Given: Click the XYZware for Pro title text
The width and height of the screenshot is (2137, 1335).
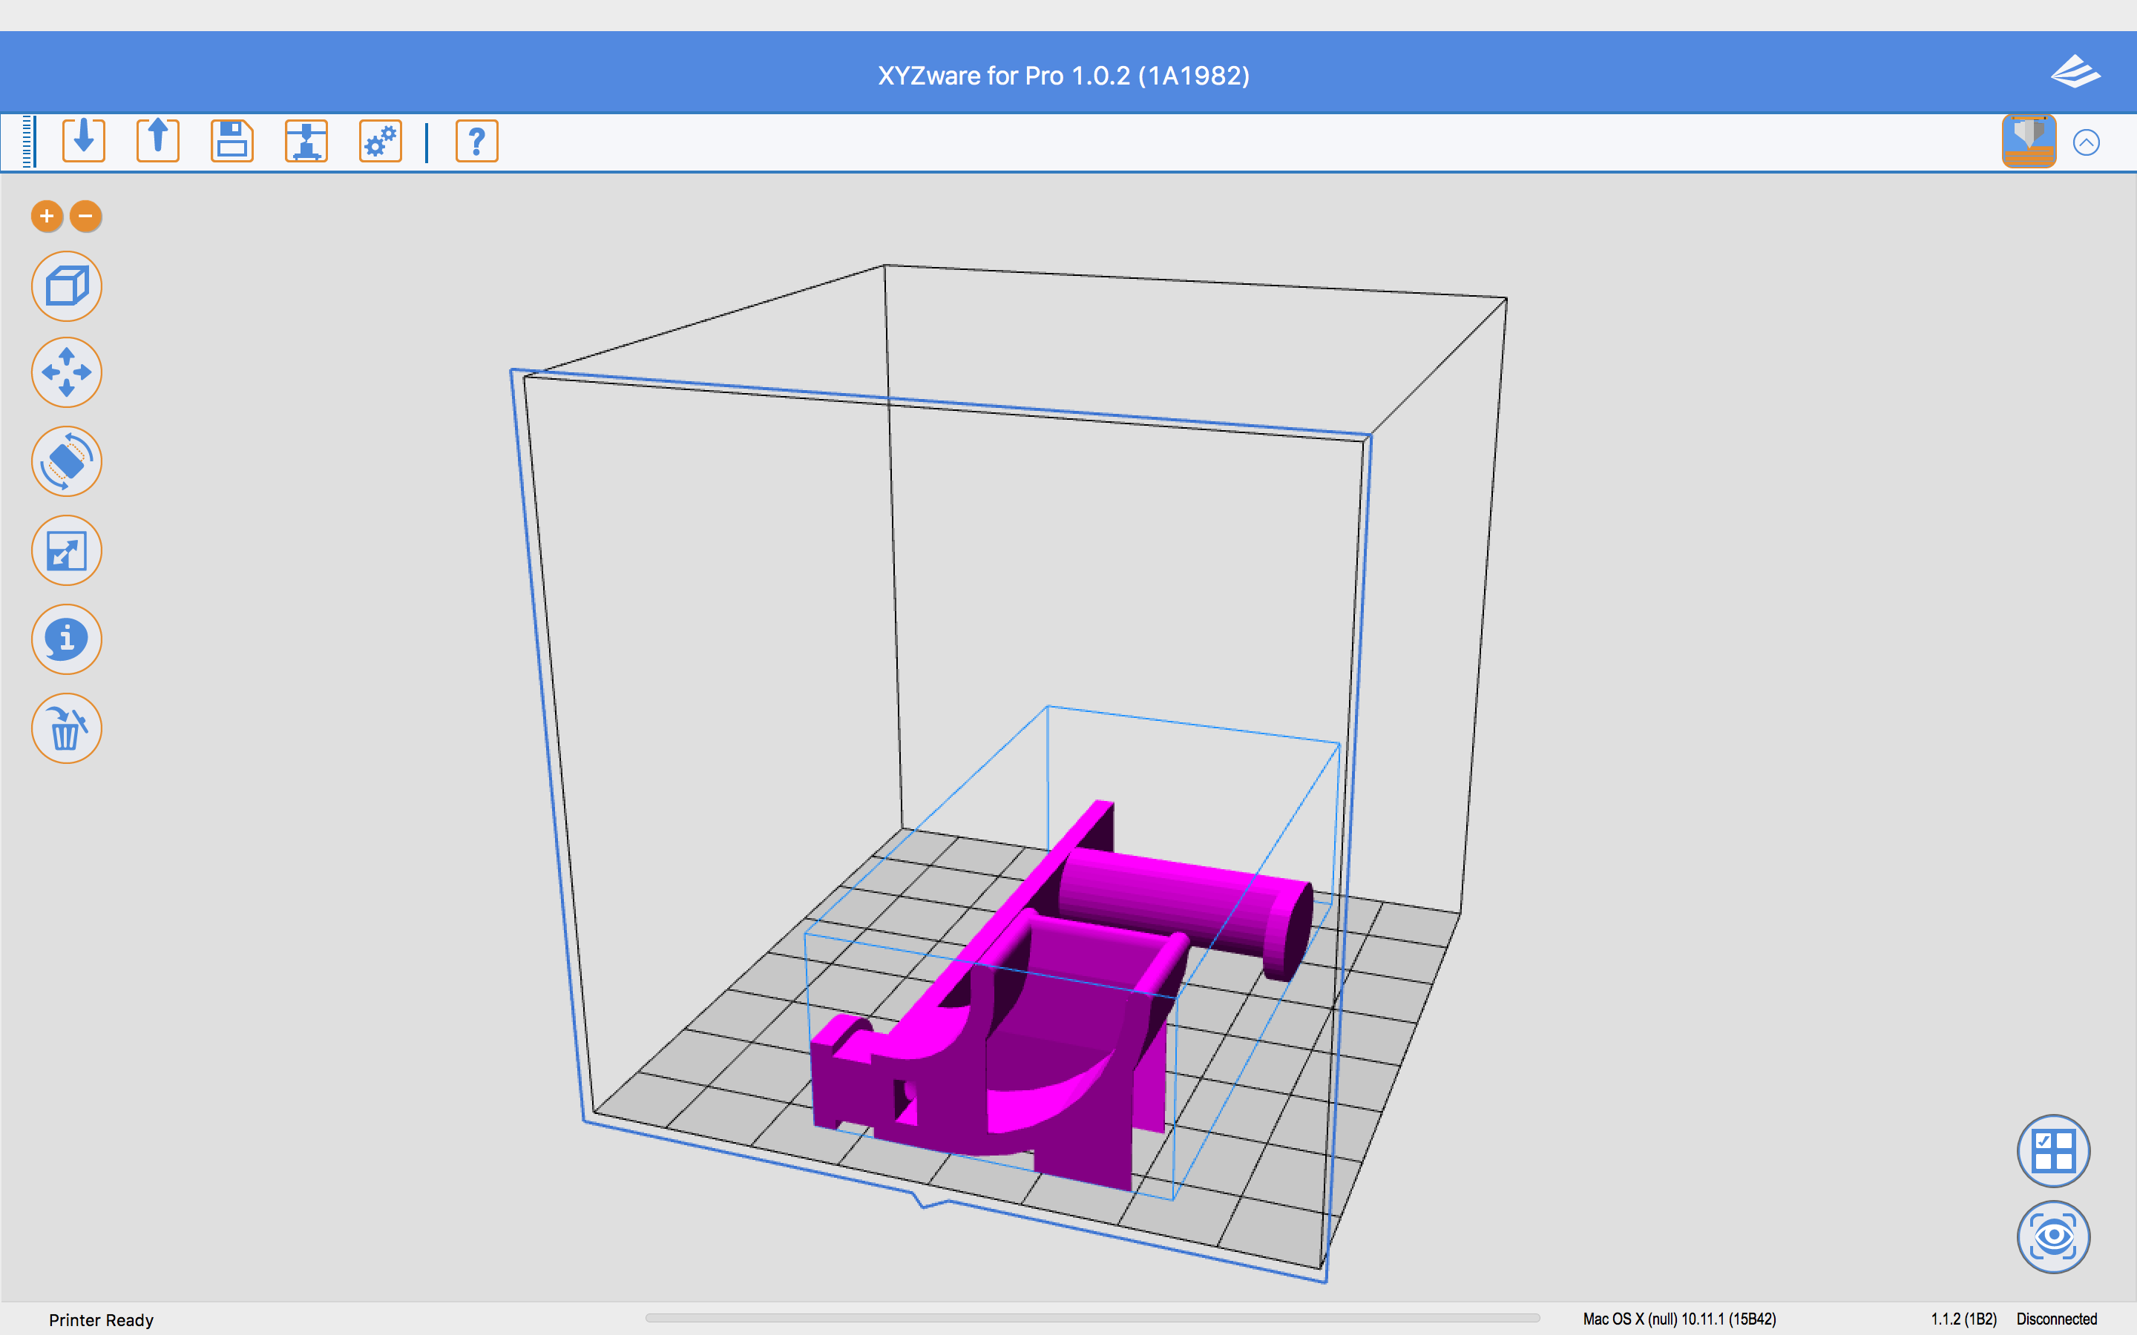Looking at the screenshot, I should pyautogui.click(x=1063, y=76).
